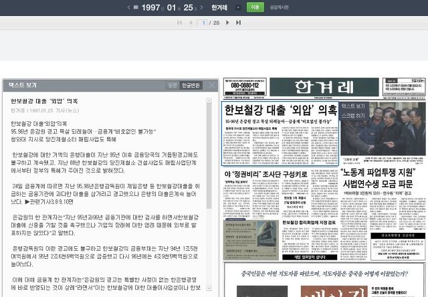Screen dimensions: 428x297
Task: Click the ▶관련기사3,8·9,10면 reference text
Action: click(49, 202)
